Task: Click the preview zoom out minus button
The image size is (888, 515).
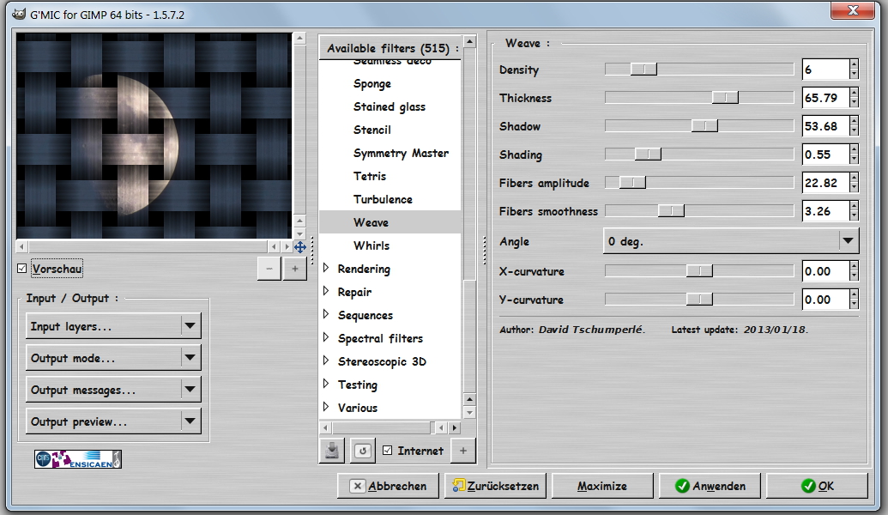Action: click(269, 269)
